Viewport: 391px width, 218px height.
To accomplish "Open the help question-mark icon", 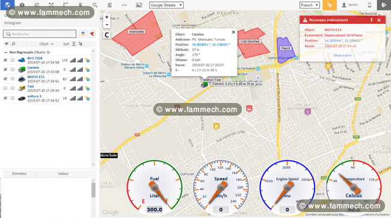I will pyautogui.click(x=22, y=5).
